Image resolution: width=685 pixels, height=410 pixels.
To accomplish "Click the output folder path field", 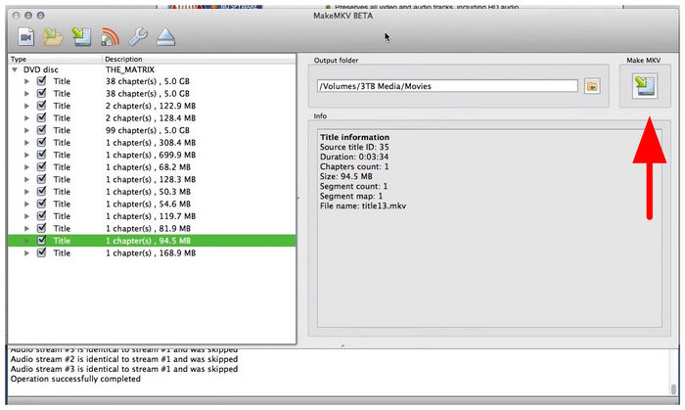I will pyautogui.click(x=447, y=86).
